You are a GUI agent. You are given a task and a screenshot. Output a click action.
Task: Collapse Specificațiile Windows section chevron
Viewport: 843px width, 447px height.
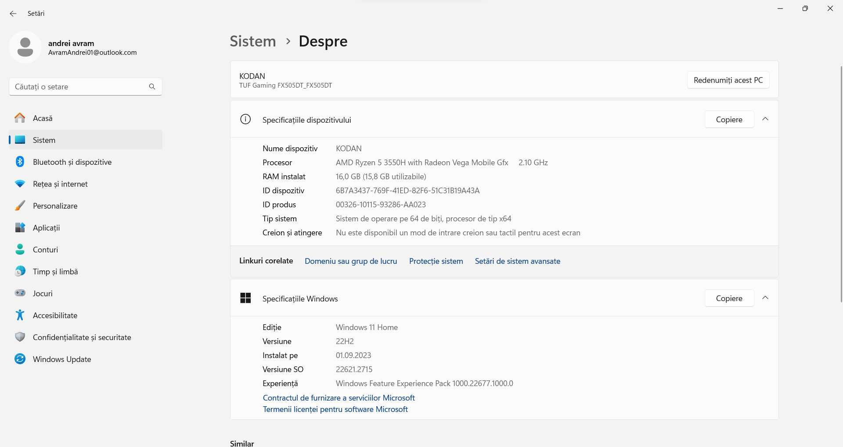pos(765,298)
